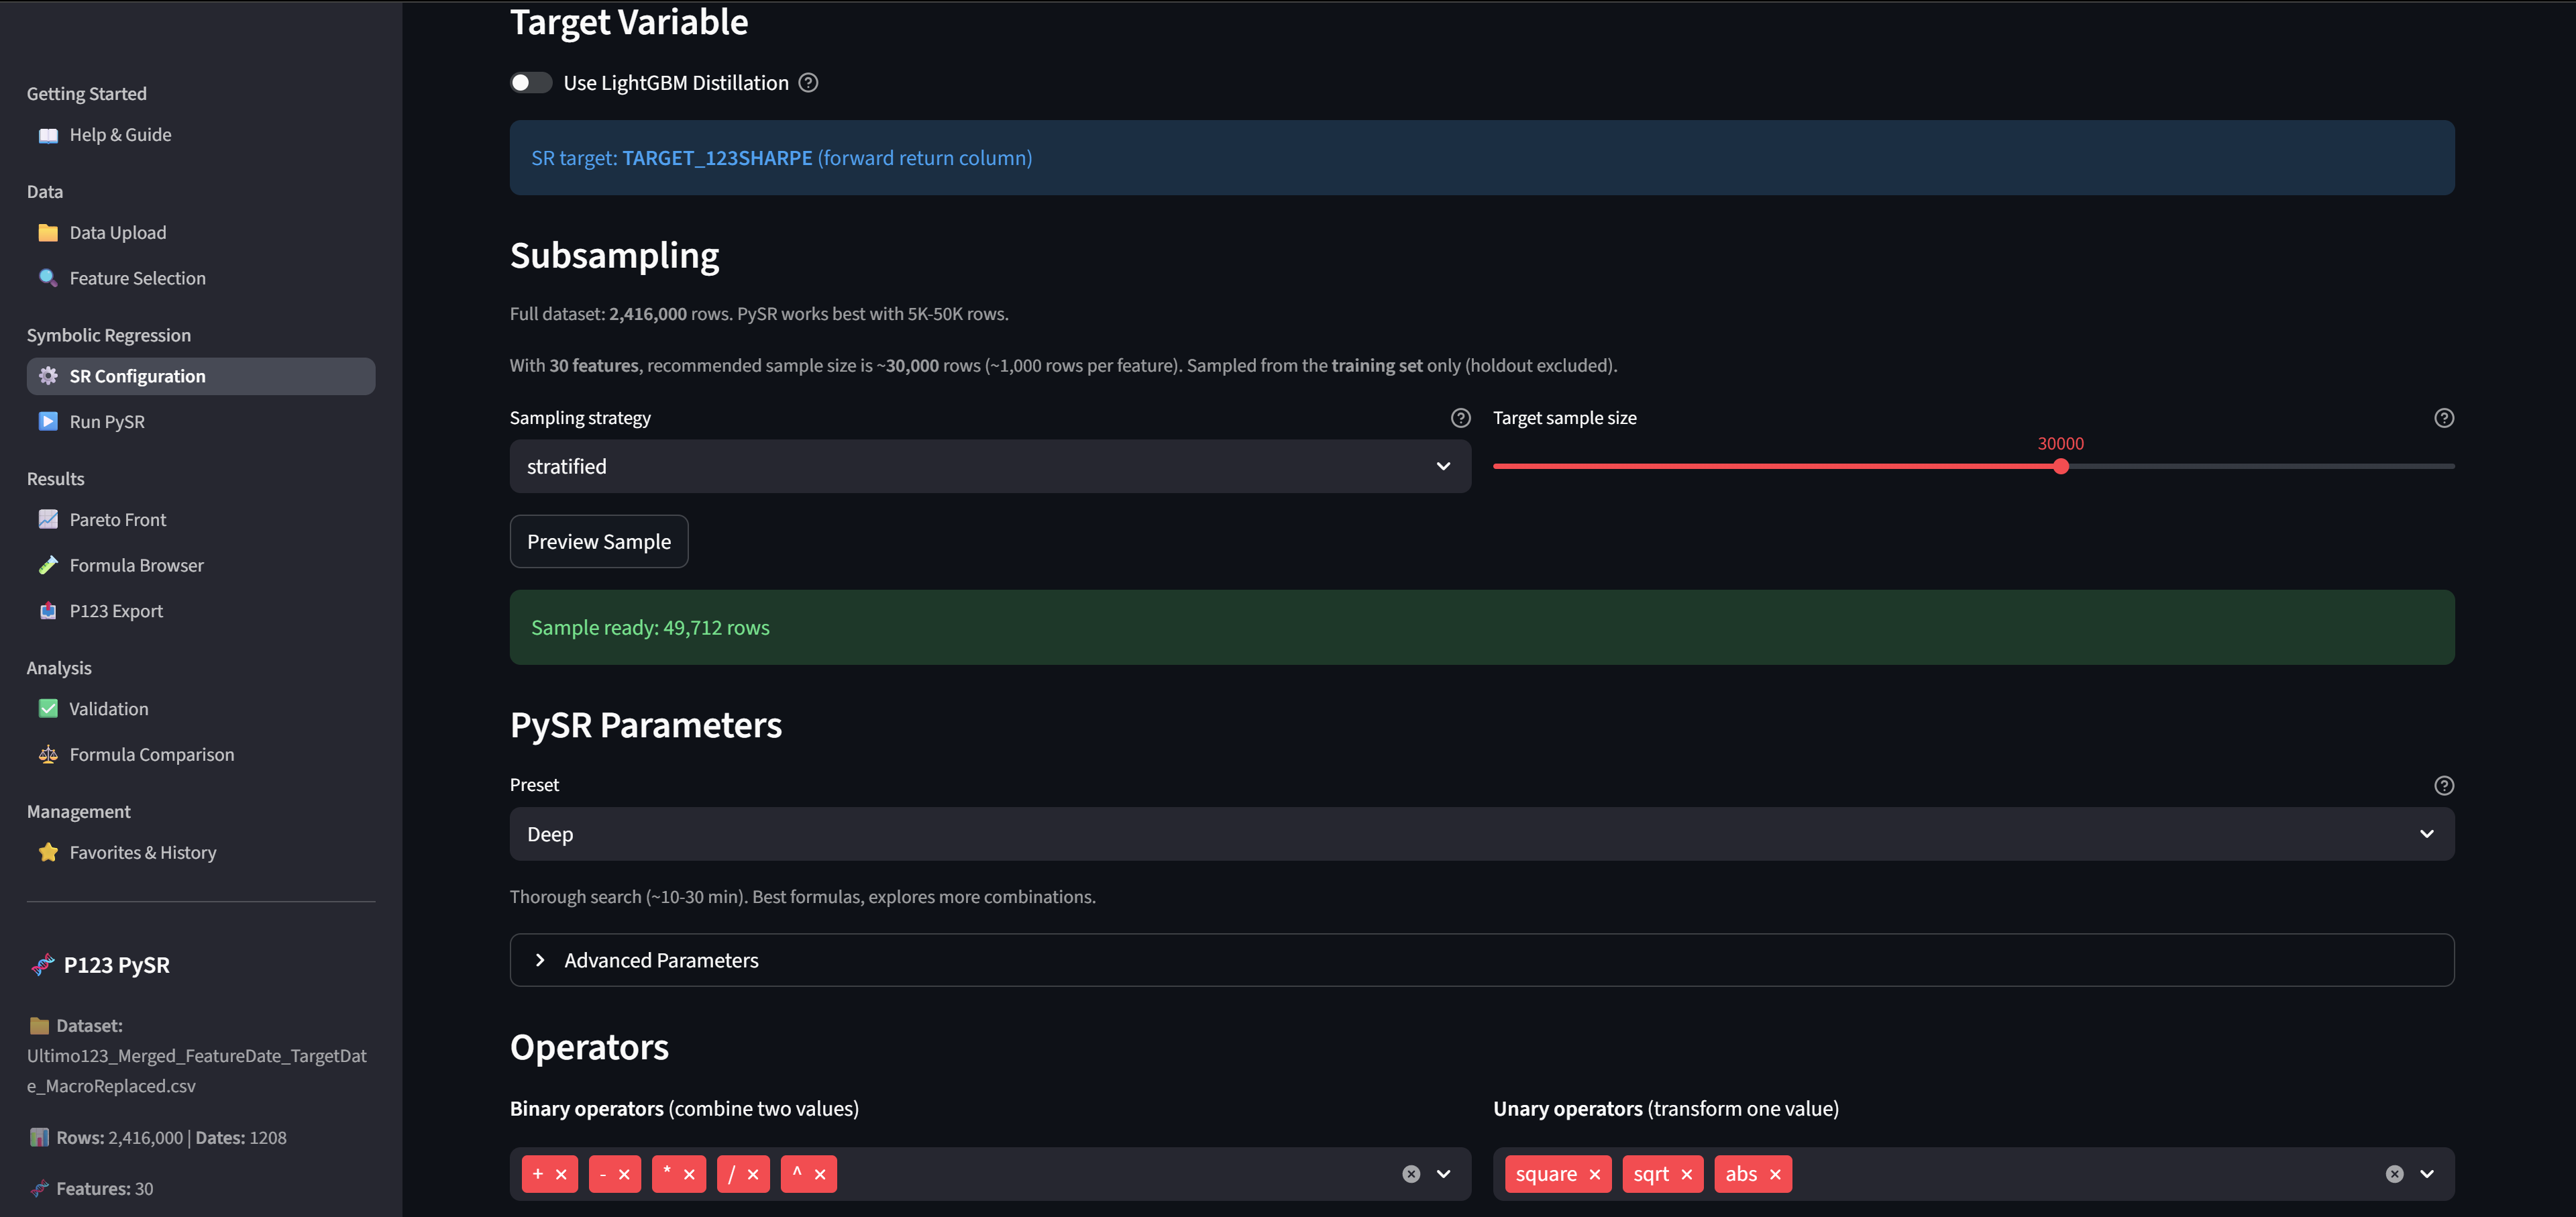
Task: Open the Preset dropdown showing Deep
Action: click(1480, 834)
